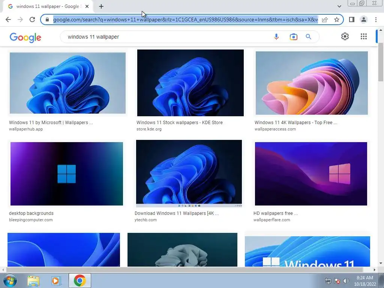Open the volume speaker tray icon

click(346, 281)
